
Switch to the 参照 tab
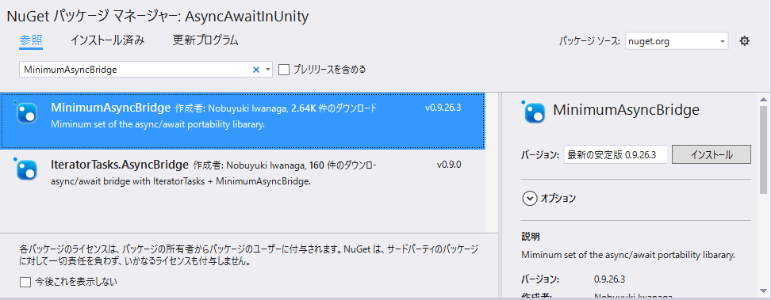click(31, 40)
